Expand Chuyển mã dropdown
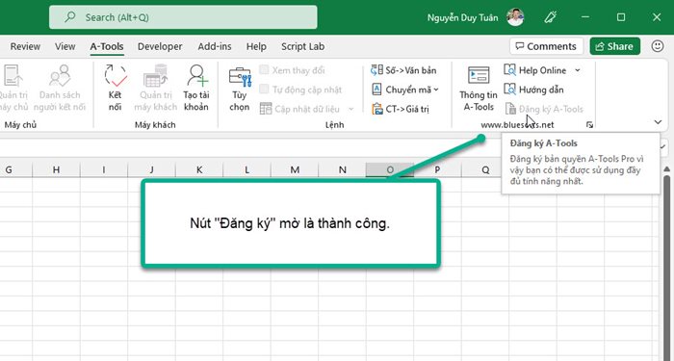Viewport: 674px width, 361px height. pos(436,90)
